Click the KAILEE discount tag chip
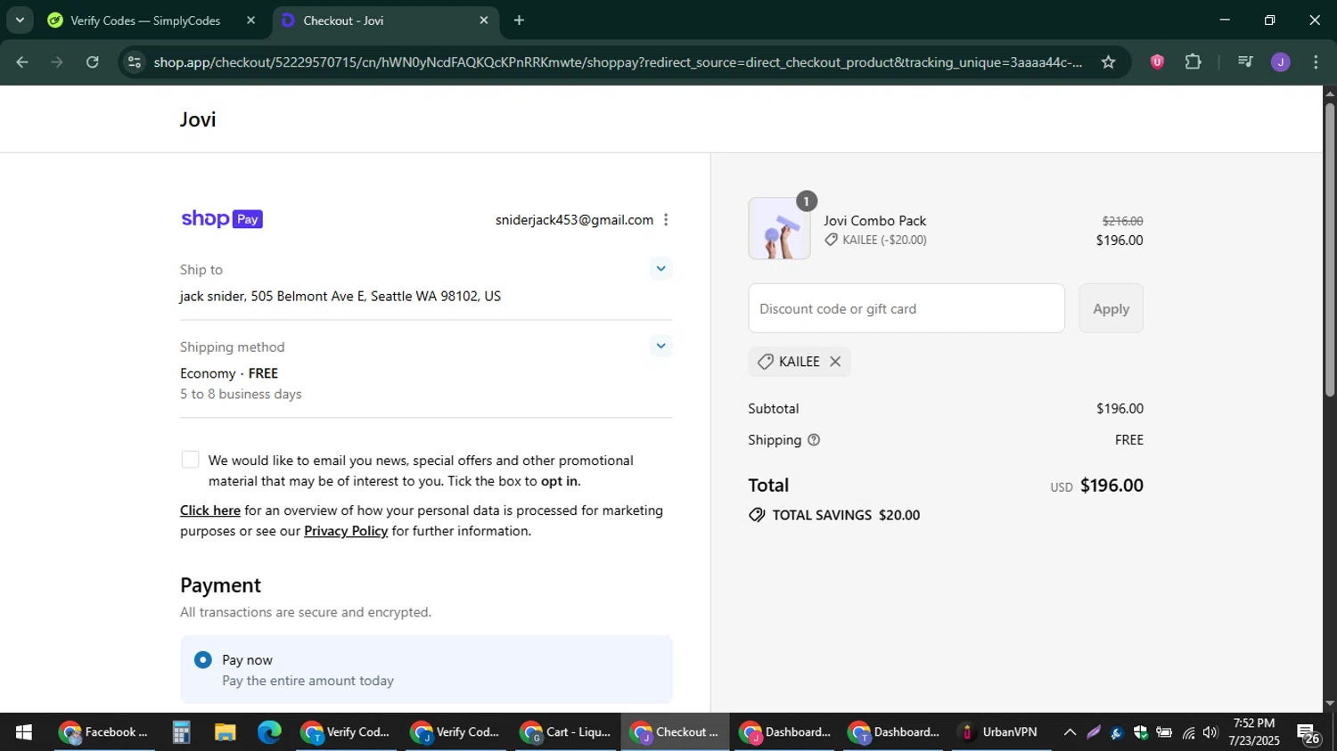The image size is (1337, 751). pos(800,362)
